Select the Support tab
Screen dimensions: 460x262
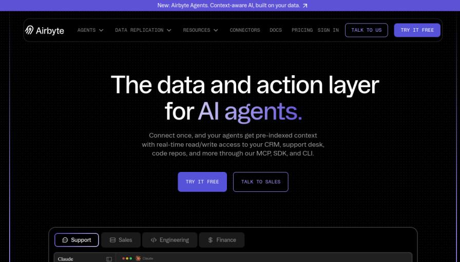(76, 240)
